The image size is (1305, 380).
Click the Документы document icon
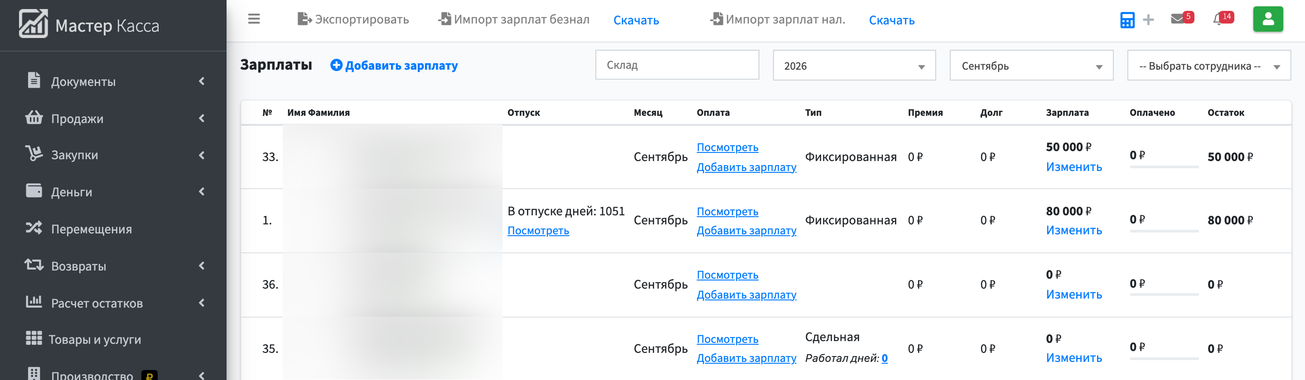[x=34, y=81]
